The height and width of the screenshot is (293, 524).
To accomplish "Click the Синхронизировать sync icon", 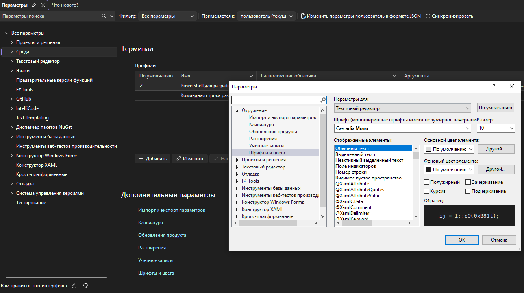I will 428,16.
